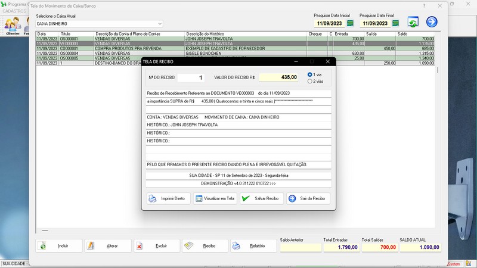Click the saldo cell 1.315,00
The image size is (477, 268).
pos(415,54)
